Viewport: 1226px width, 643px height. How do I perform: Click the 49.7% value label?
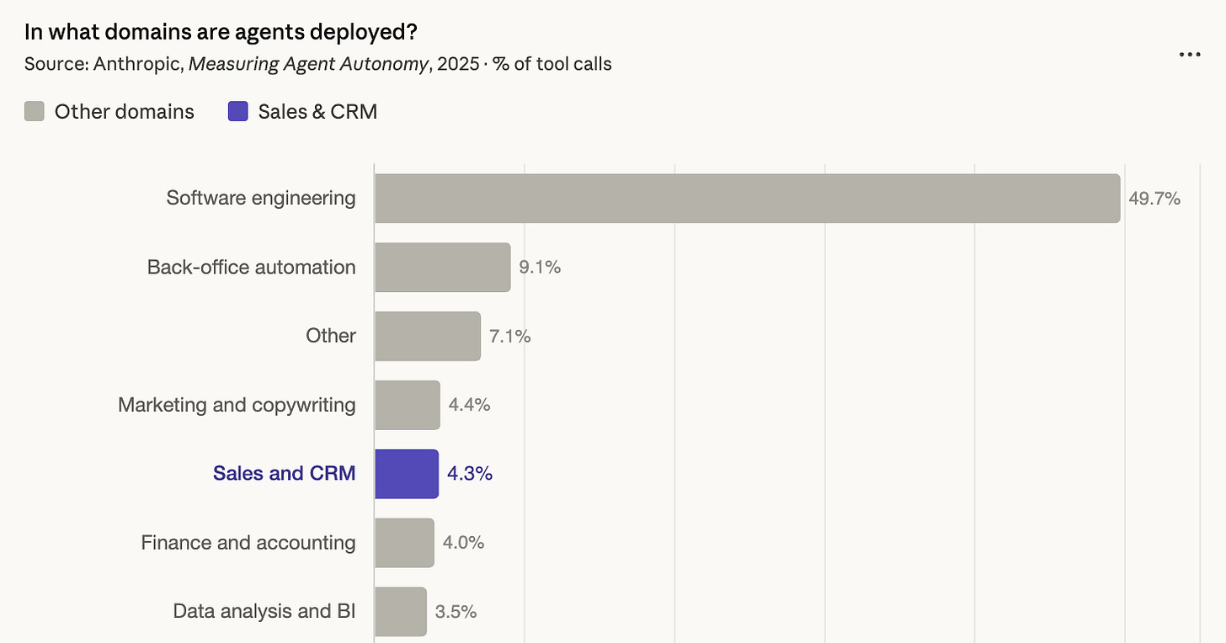click(x=1154, y=199)
